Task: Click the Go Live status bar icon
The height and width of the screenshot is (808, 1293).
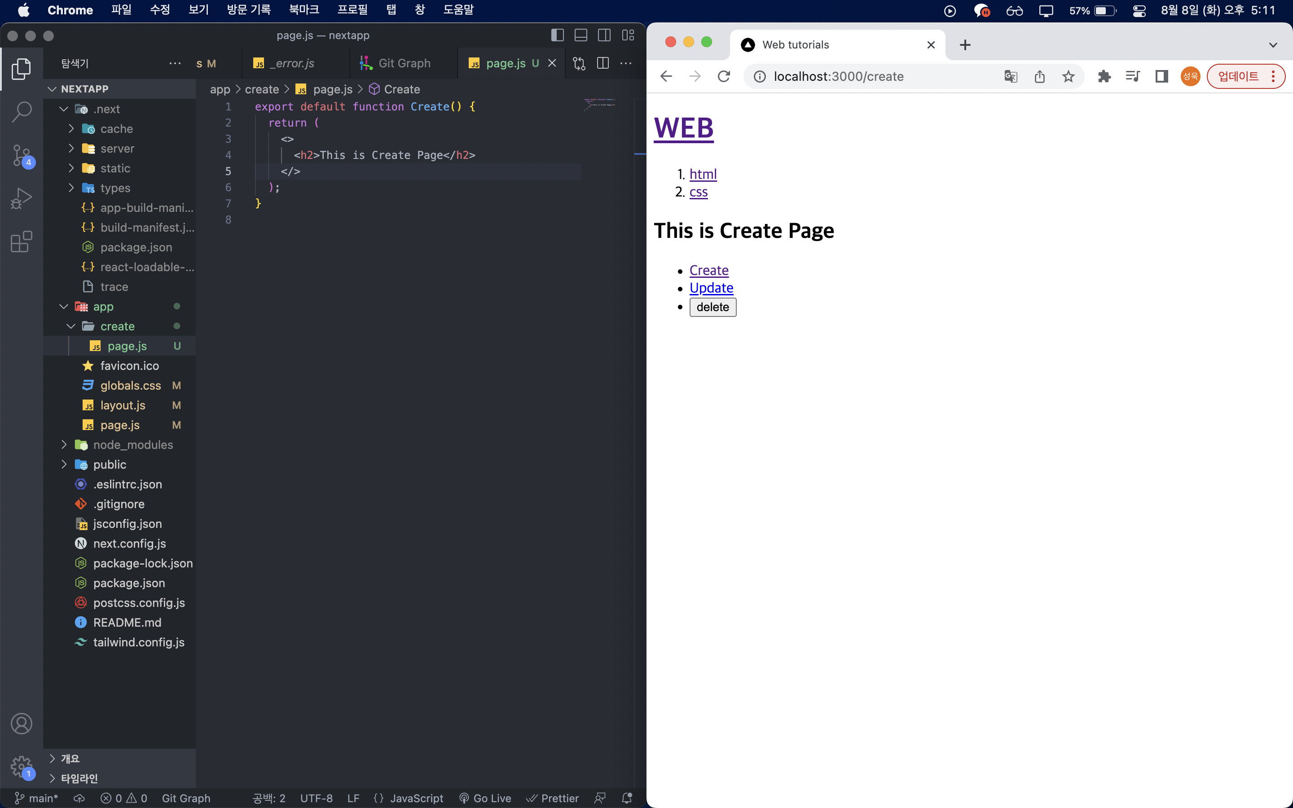Action: tap(485, 798)
